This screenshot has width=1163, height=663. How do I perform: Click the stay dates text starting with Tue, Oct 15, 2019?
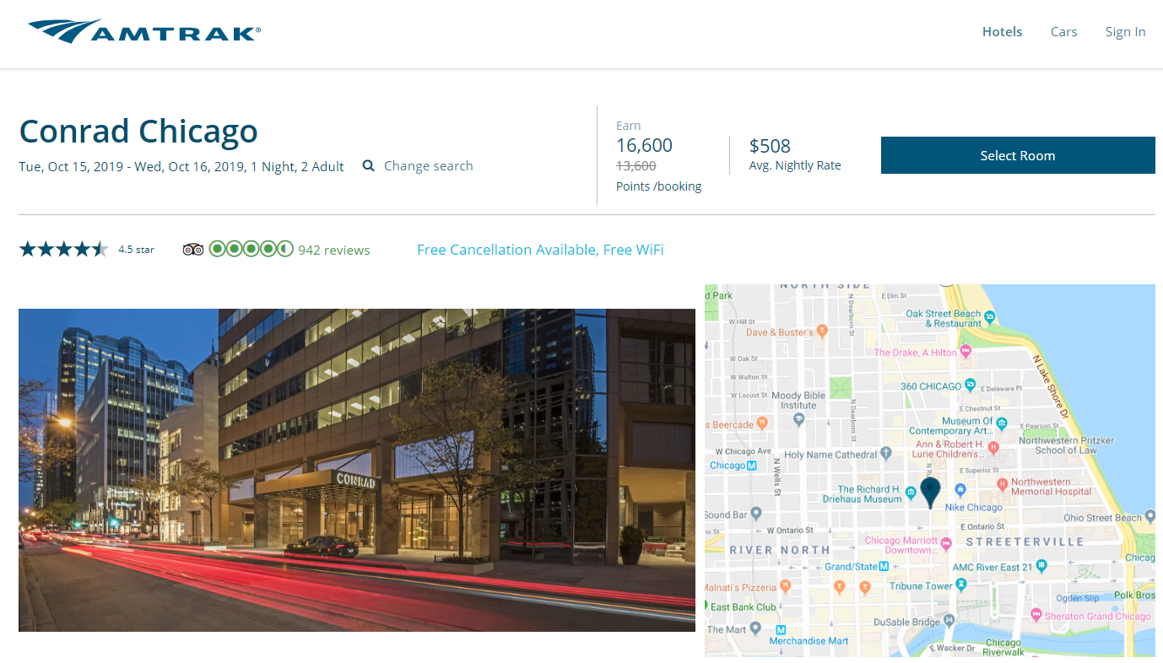[x=181, y=166]
